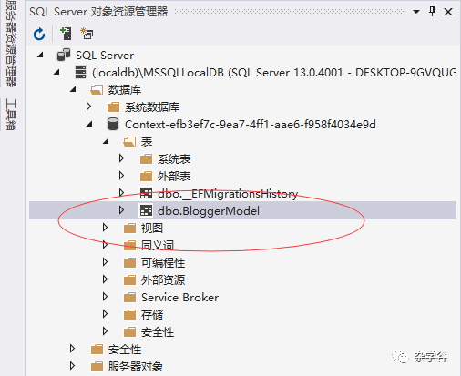Click the 服务器对象 folder icon
461x376 pixels.
(97, 367)
